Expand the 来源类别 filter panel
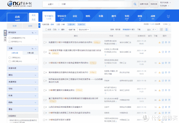The image size is (179, 123). point(23,82)
